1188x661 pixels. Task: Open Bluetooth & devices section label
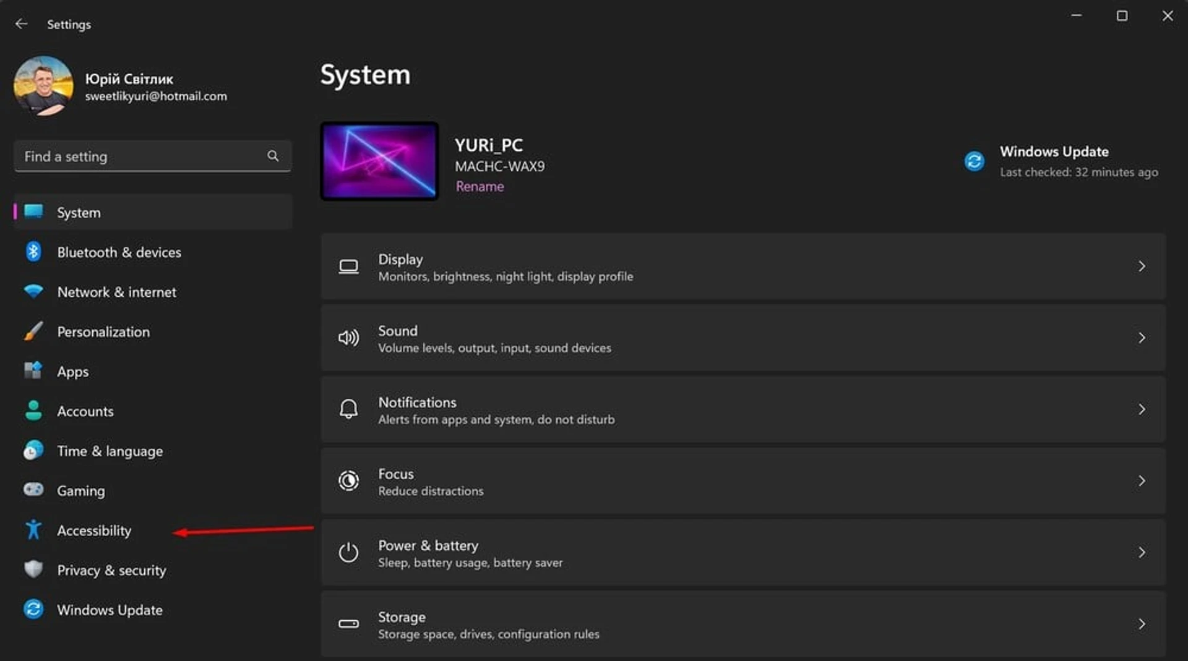pyautogui.click(x=119, y=252)
